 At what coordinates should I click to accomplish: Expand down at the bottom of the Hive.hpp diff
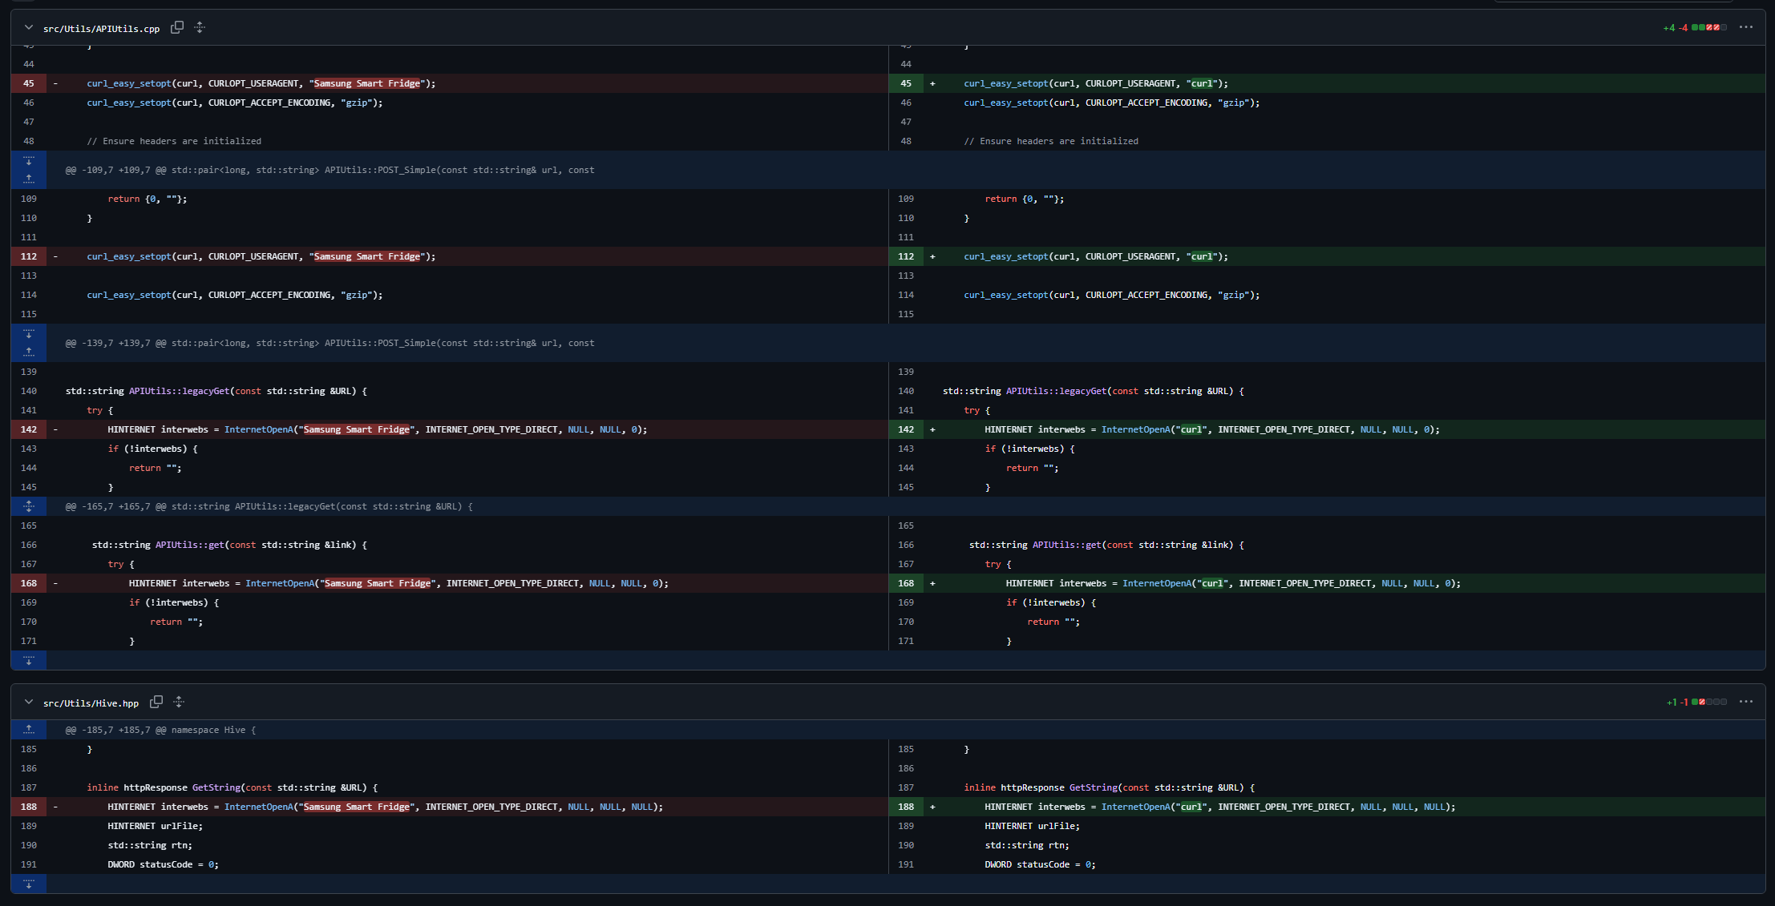click(29, 884)
